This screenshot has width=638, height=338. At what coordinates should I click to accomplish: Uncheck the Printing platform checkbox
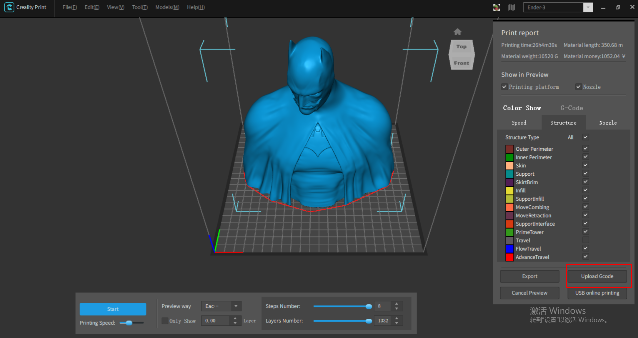(x=504, y=87)
